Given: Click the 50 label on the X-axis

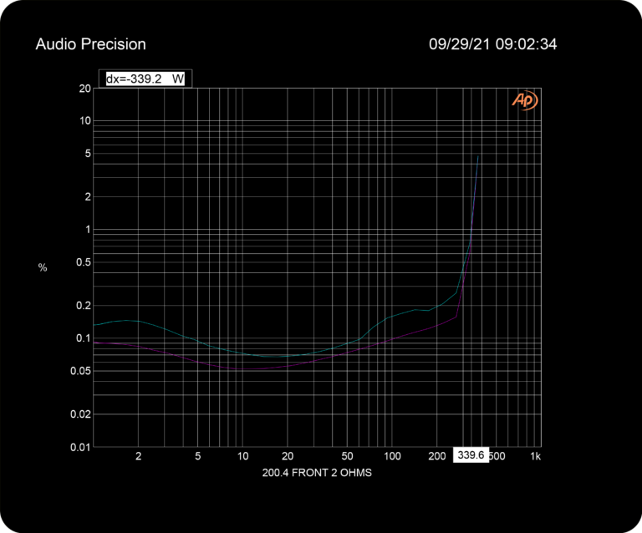Looking at the screenshot, I should tap(347, 456).
